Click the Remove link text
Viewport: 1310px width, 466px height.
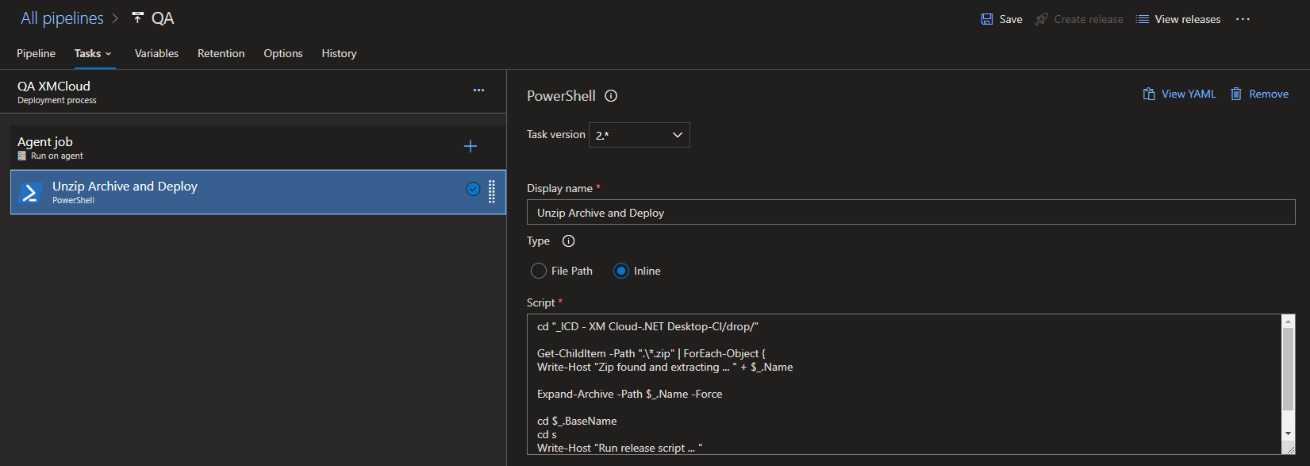coord(1269,94)
